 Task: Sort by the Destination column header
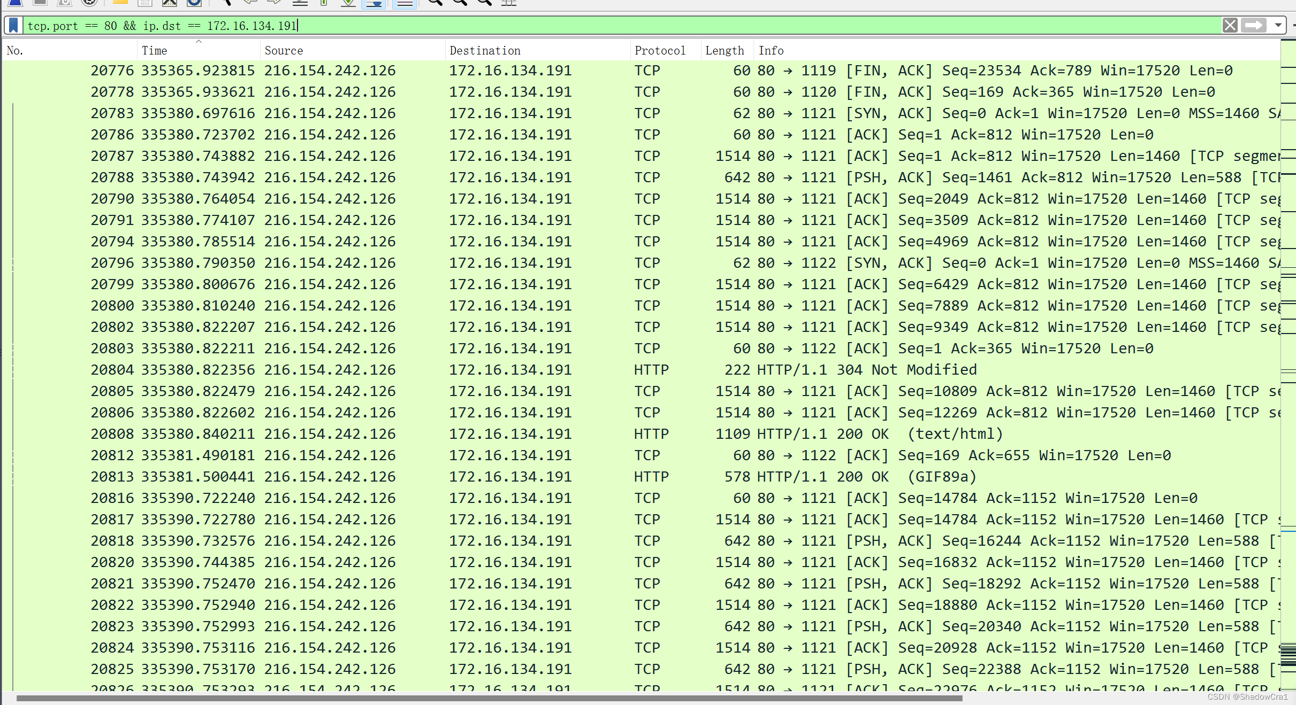point(538,50)
